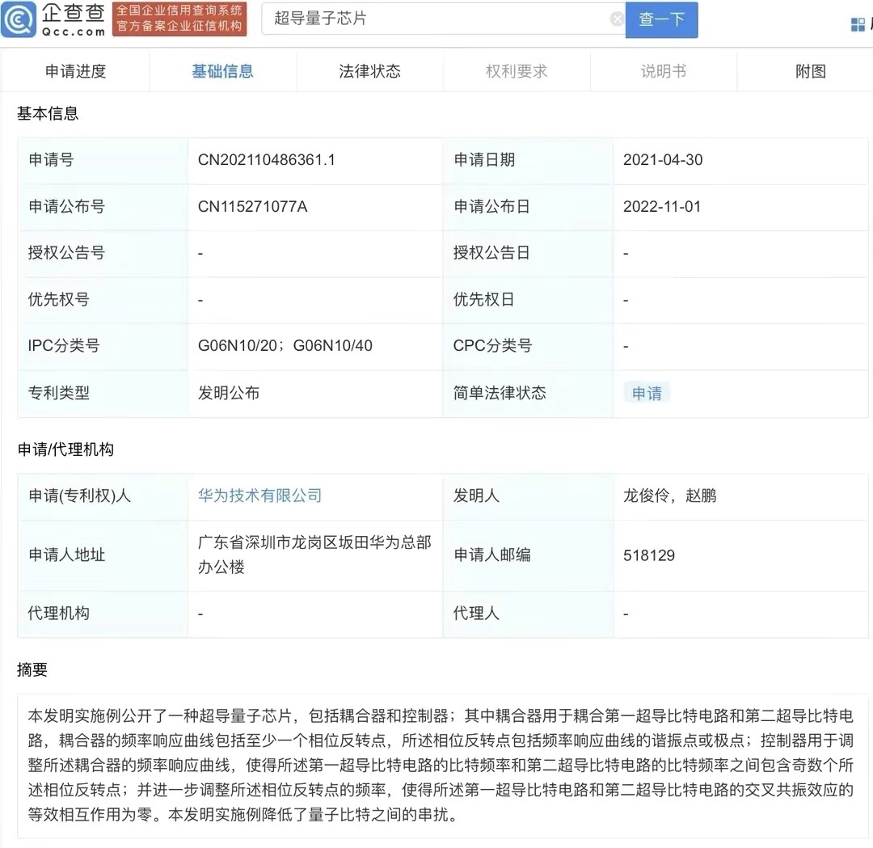The height and width of the screenshot is (848, 873).
Task: Open the 华为技术有限公司 applicant link
Action: pyautogui.click(x=260, y=496)
